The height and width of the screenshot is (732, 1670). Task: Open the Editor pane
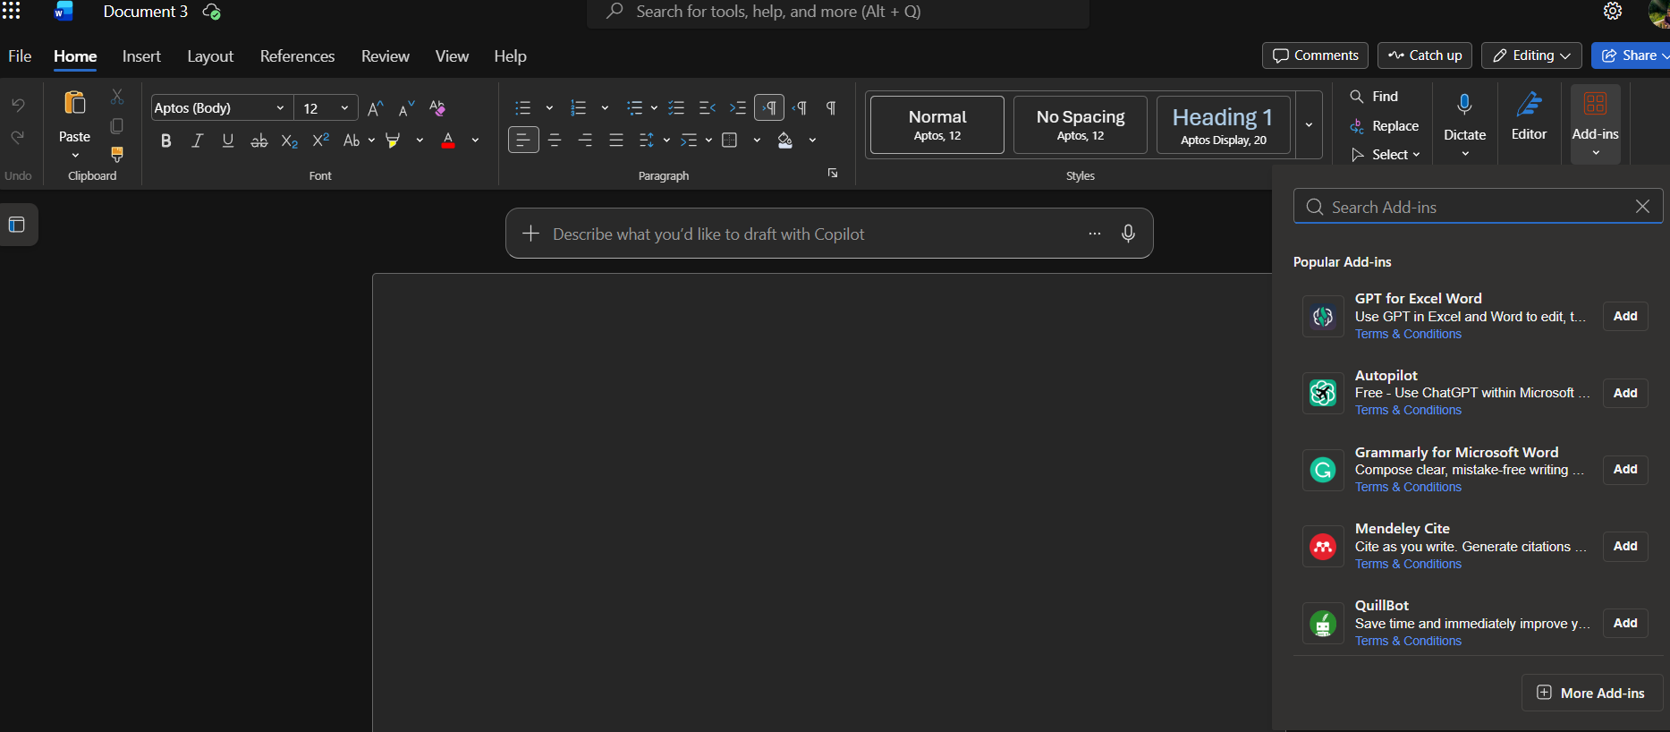tap(1529, 115)
